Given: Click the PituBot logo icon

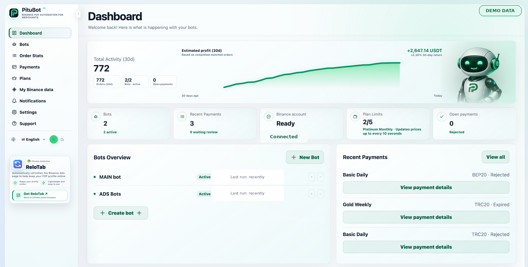Looking at the screenshot, I should coord(14,13).
